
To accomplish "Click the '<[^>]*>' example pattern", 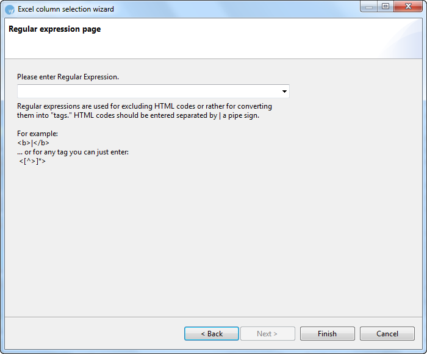I will (x=32, y=162).
